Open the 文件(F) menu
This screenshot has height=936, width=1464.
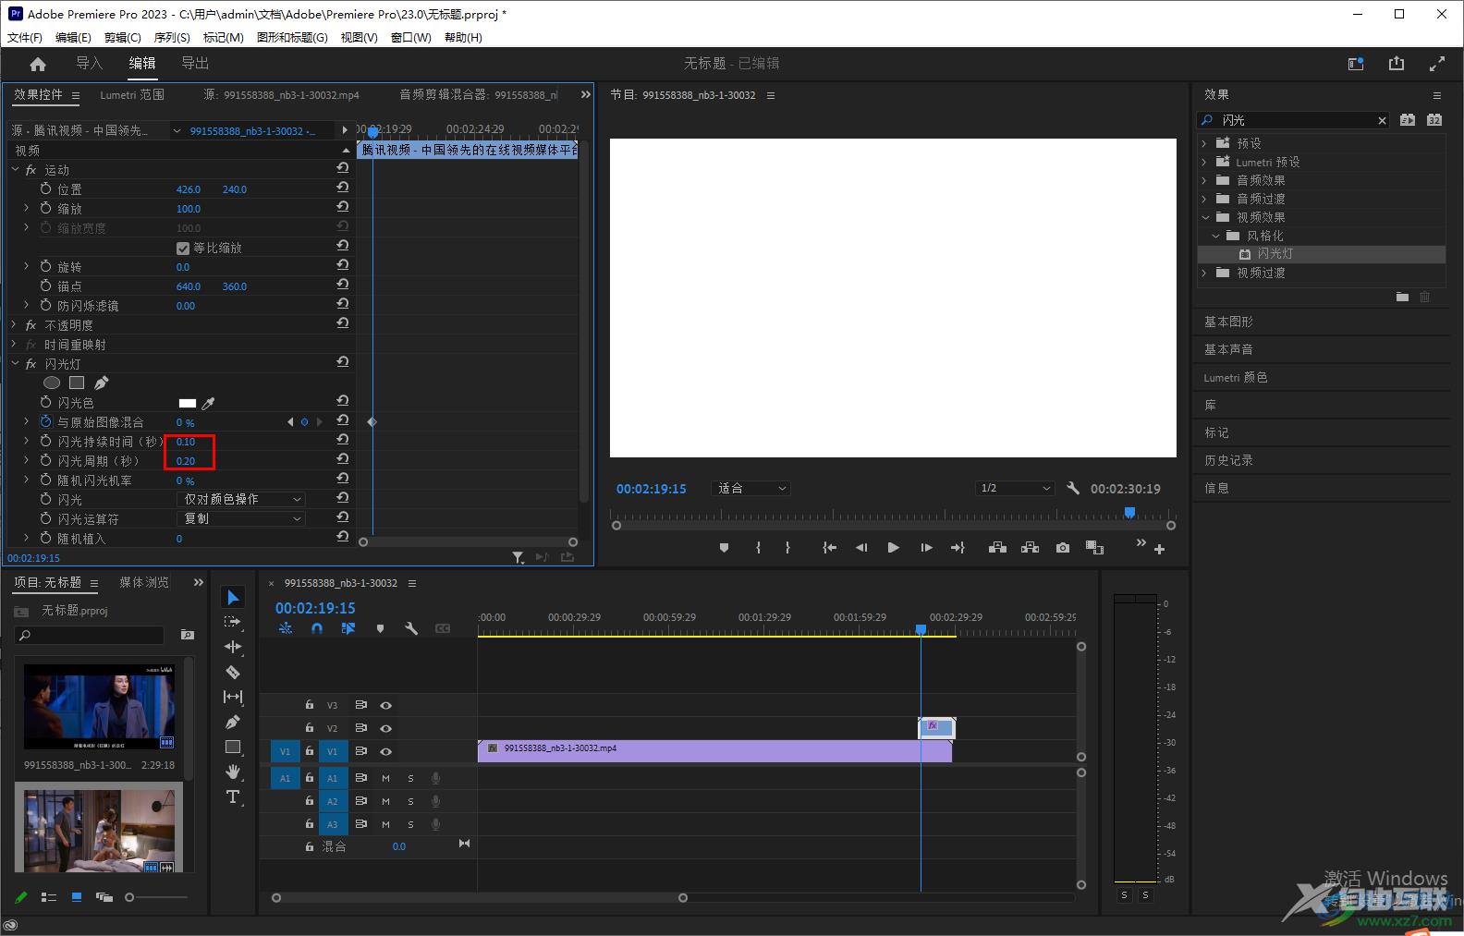click(25, 38)
